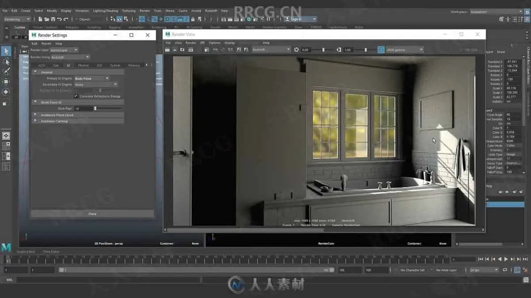
Task: Switch to the System tab in Render Settings
Action: click(x=115, y=65)
